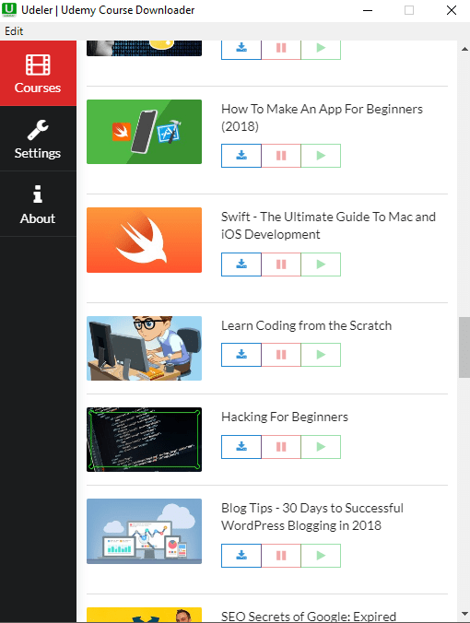The height and width of the screenshot is (623, 470).
Task: Click the Learn Coding from the Scratch thumbnail
Action: point(144,348)
